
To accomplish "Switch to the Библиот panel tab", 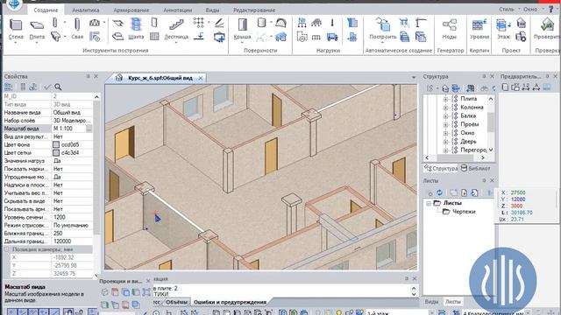I will point(475,168).
